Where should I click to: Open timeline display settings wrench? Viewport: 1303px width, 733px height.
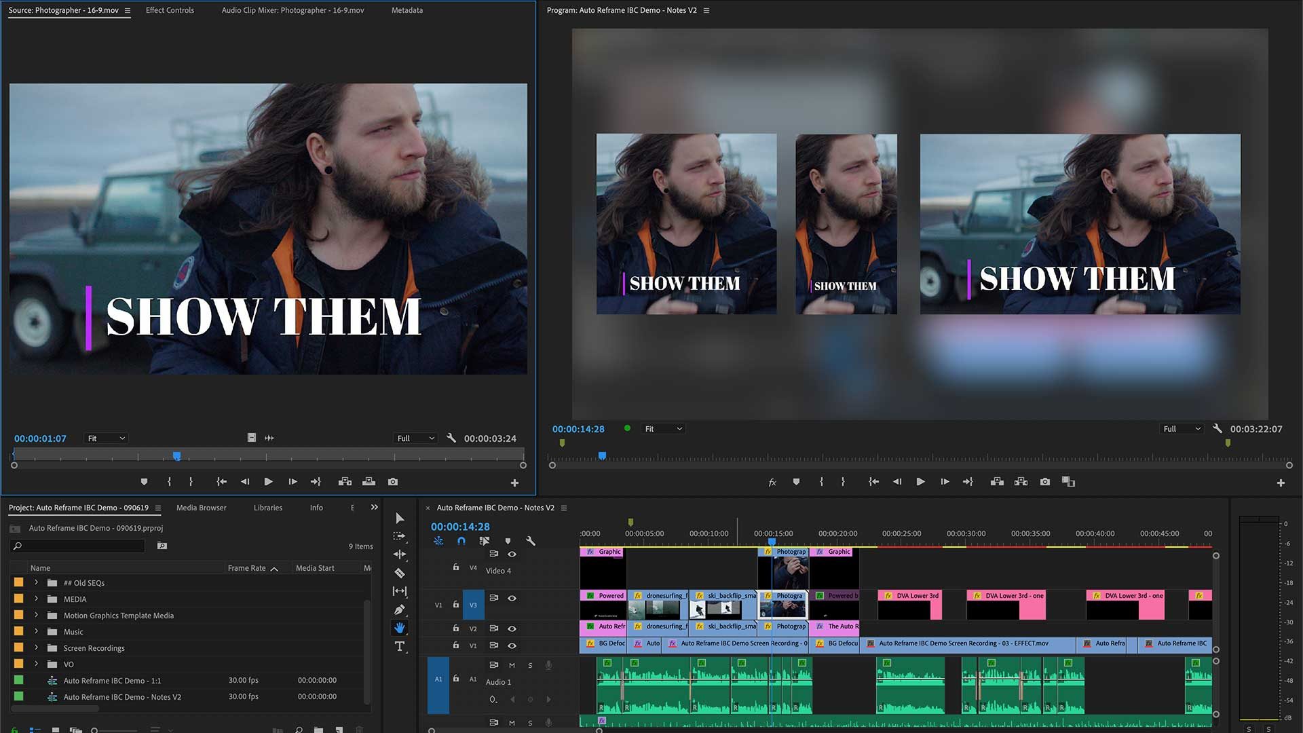point(531,541)
